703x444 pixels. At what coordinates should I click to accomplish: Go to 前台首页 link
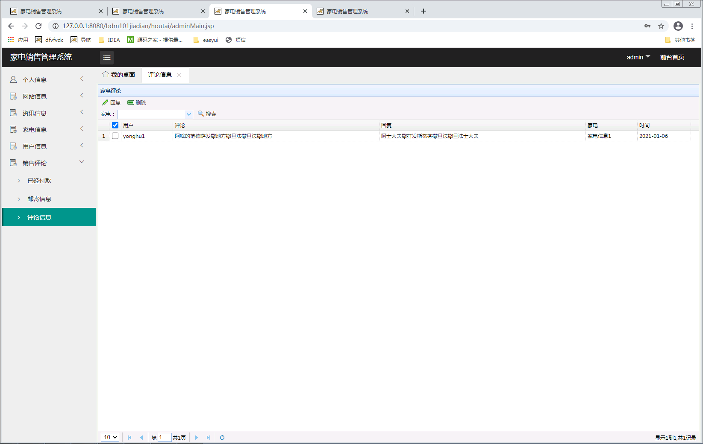[x=672, y=57]
